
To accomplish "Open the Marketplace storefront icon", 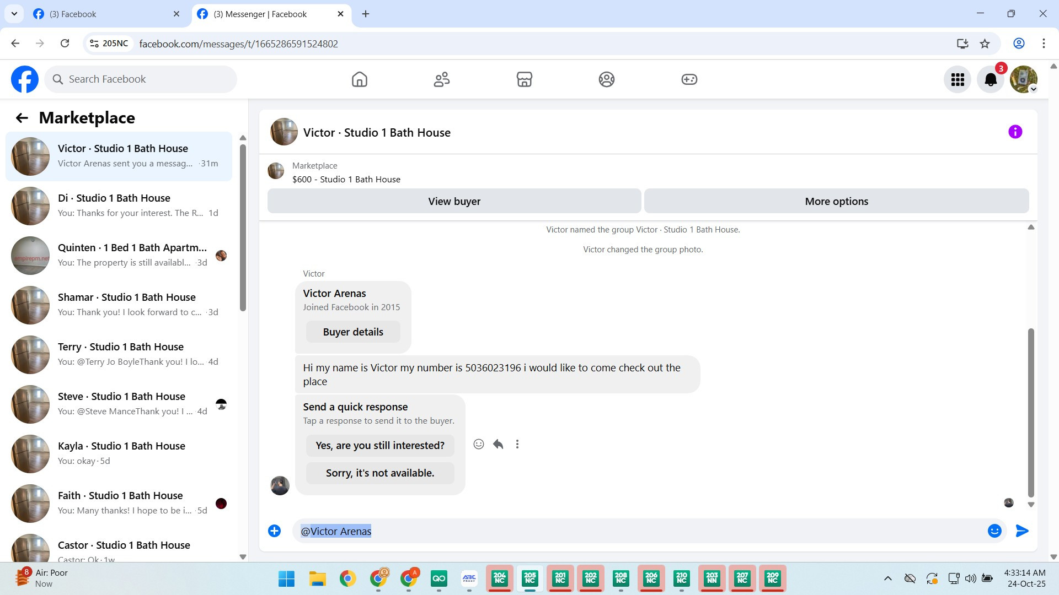I will pyautogui.click(x=524, y=79).
